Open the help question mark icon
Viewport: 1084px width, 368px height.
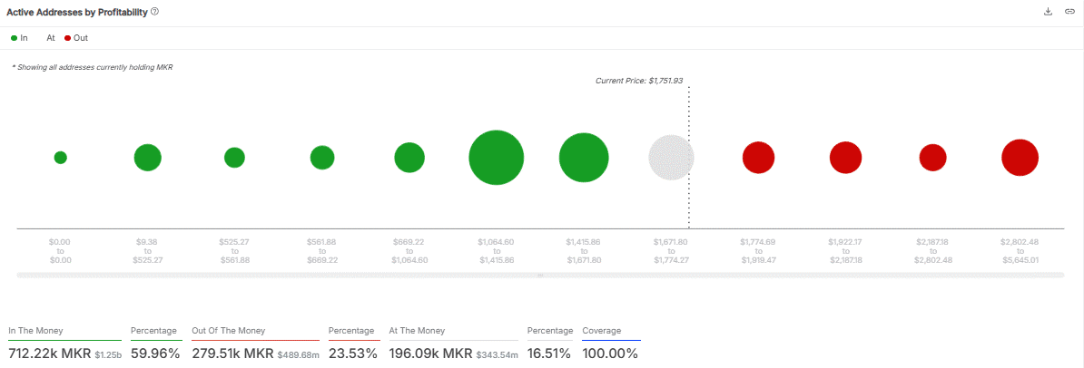point(155,12)
